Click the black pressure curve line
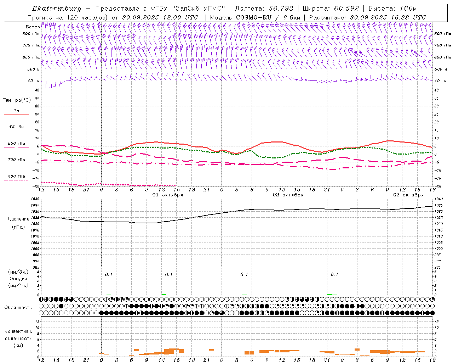This screenshot has width=453, height=363. [x=237, y=211]
